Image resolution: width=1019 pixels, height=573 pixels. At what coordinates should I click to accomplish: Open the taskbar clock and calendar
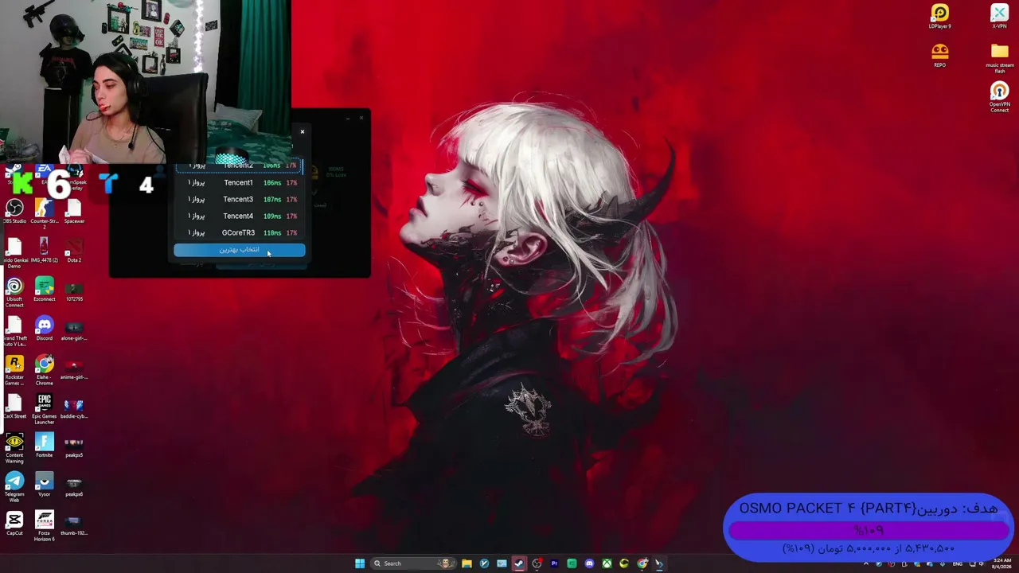1001,563
